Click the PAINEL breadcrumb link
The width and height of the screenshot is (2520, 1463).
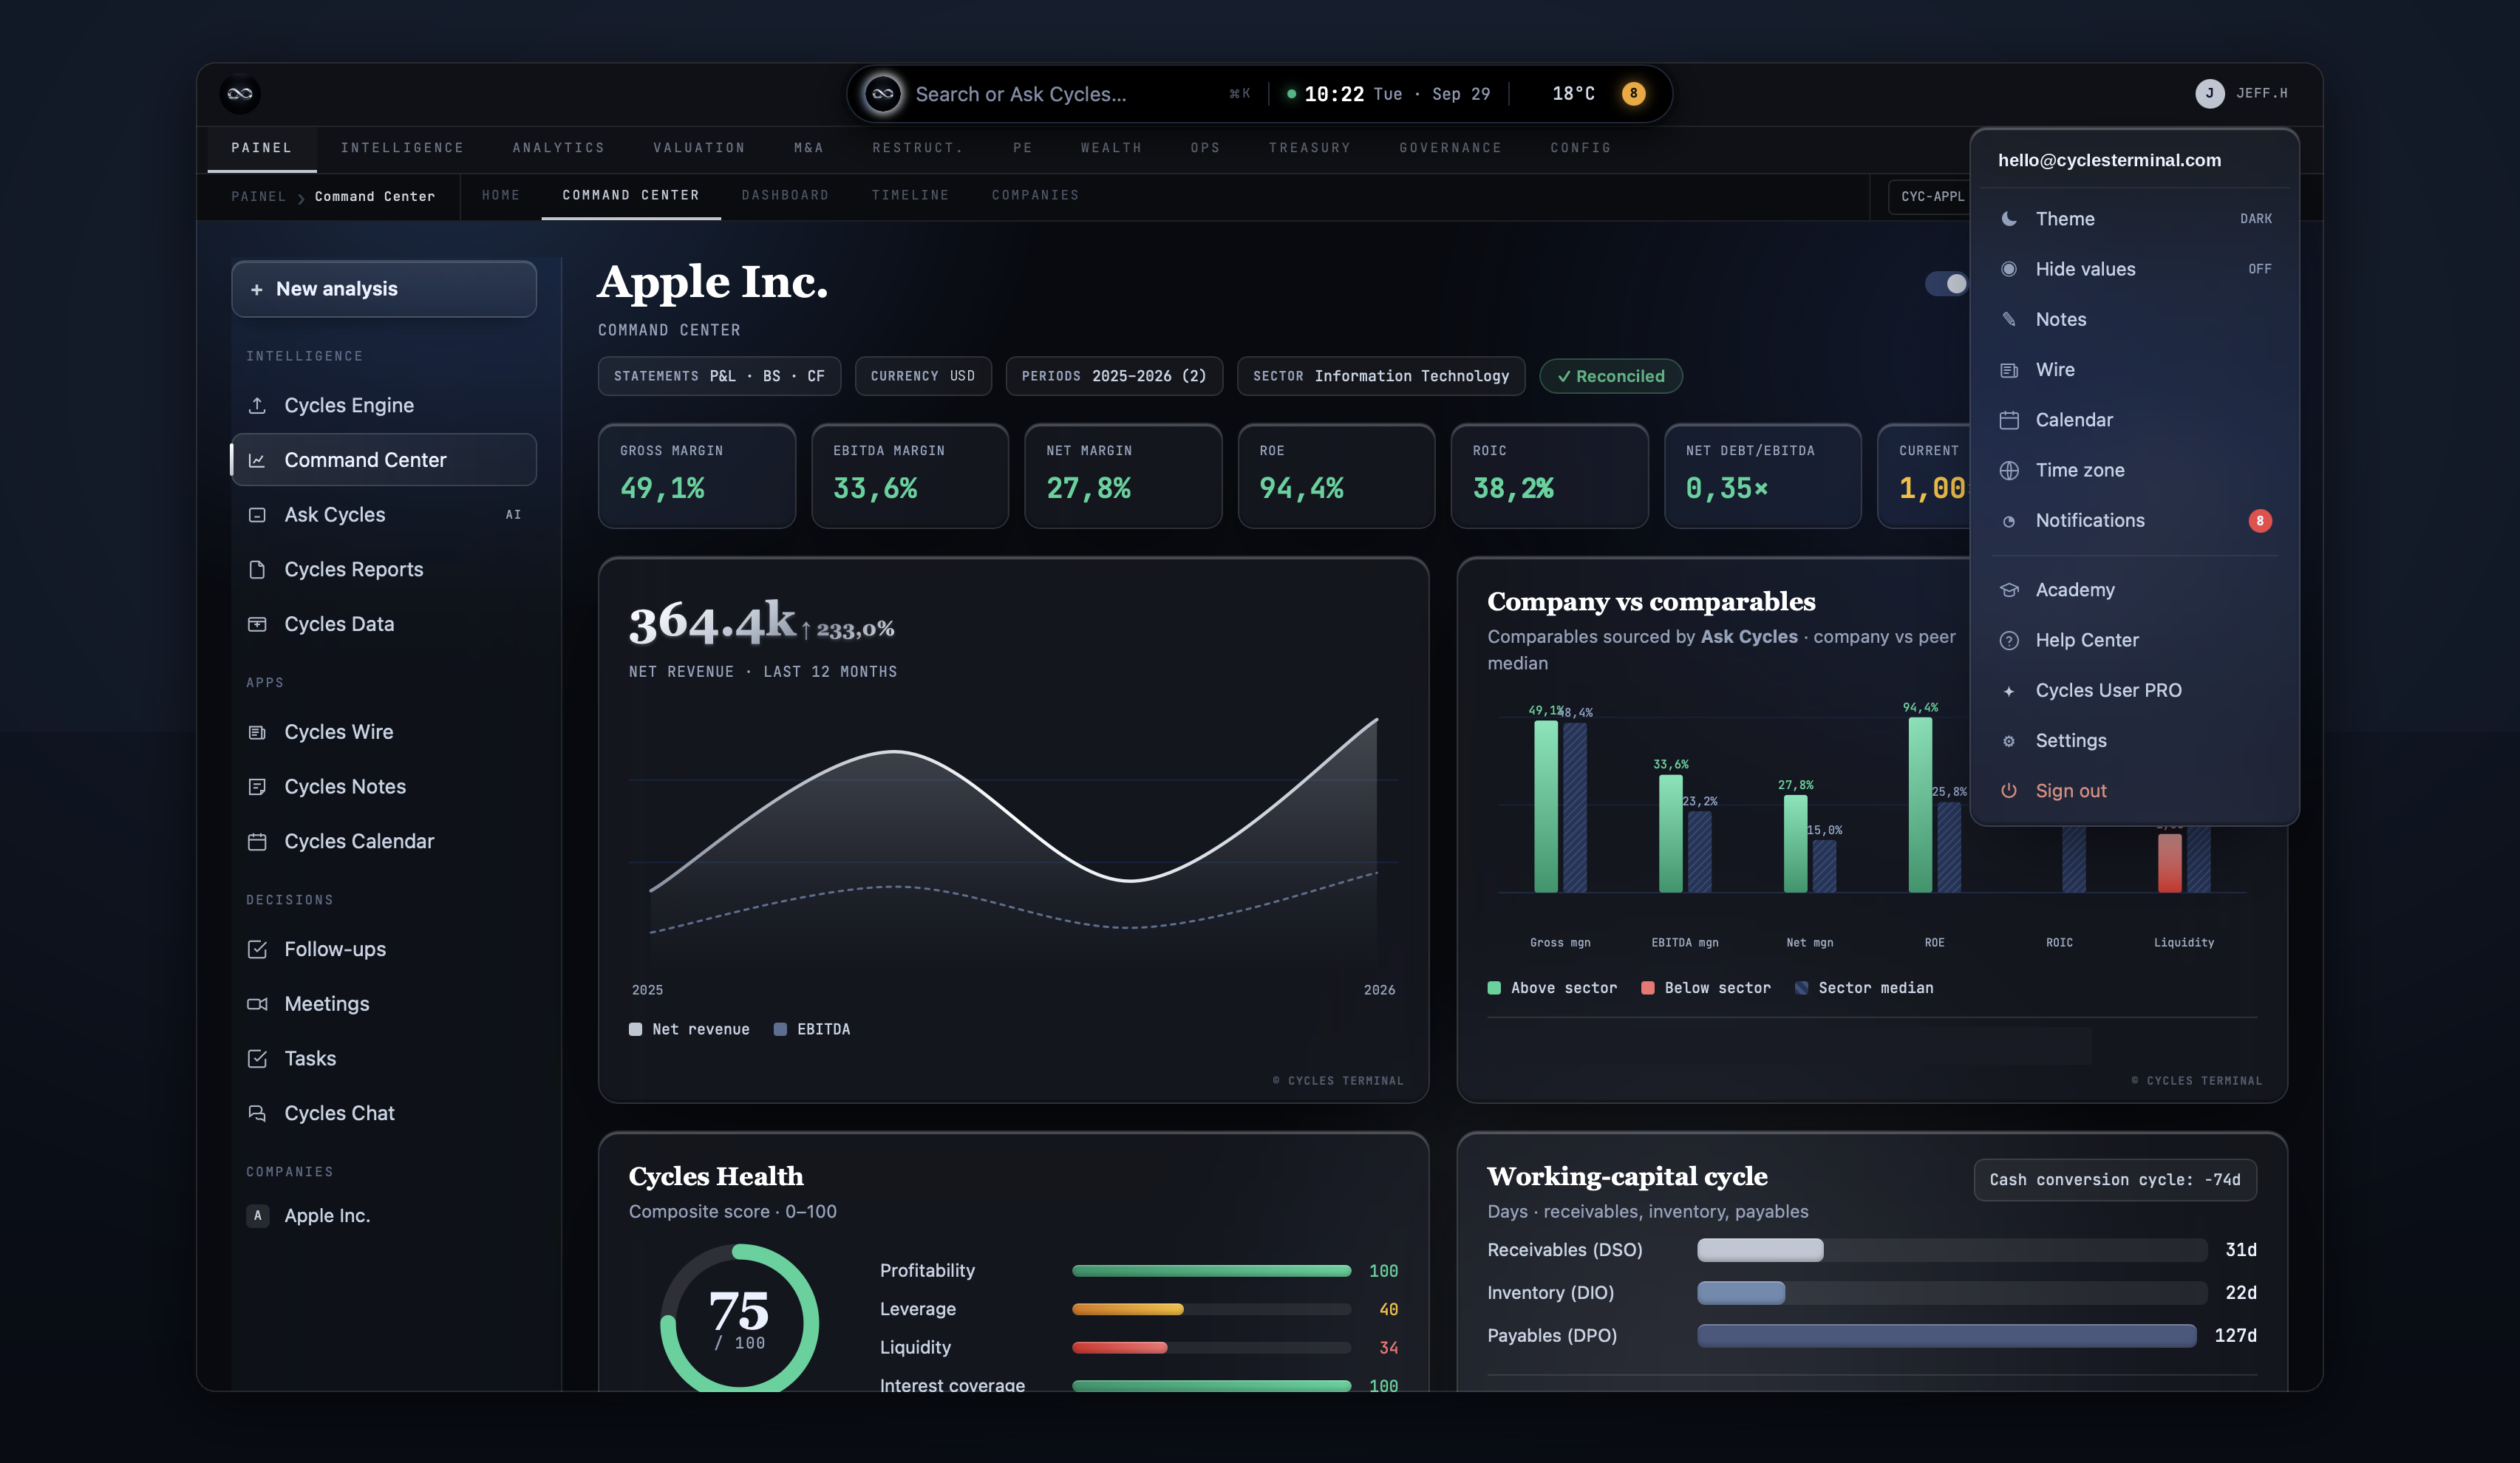pyautogui.click(x=258, y=197)
